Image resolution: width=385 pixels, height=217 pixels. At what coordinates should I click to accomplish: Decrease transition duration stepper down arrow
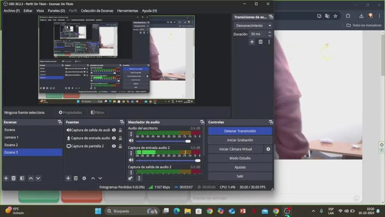pyautogui.click(x=270, y=36)
